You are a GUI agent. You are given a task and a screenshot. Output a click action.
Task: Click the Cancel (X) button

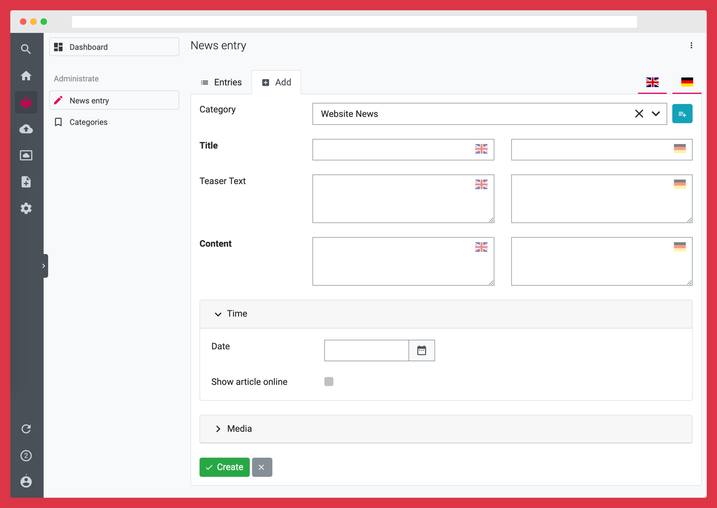(262, 467)
